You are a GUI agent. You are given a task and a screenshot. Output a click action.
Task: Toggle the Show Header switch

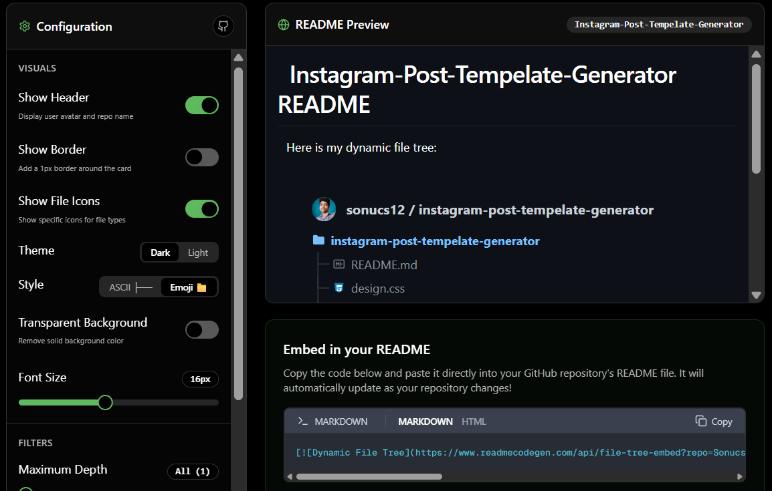point(202,105)
